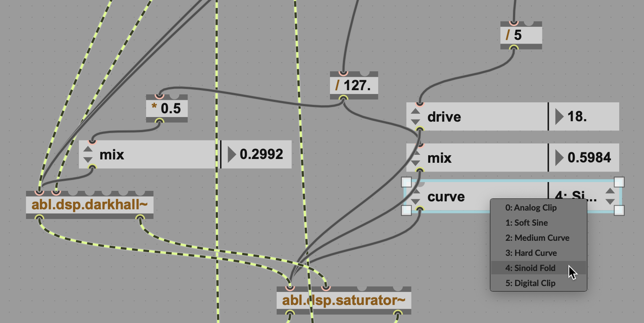The image size is (644, 323).
Task: Open the curve dropdown arrows at right
Action: point(610,196)
